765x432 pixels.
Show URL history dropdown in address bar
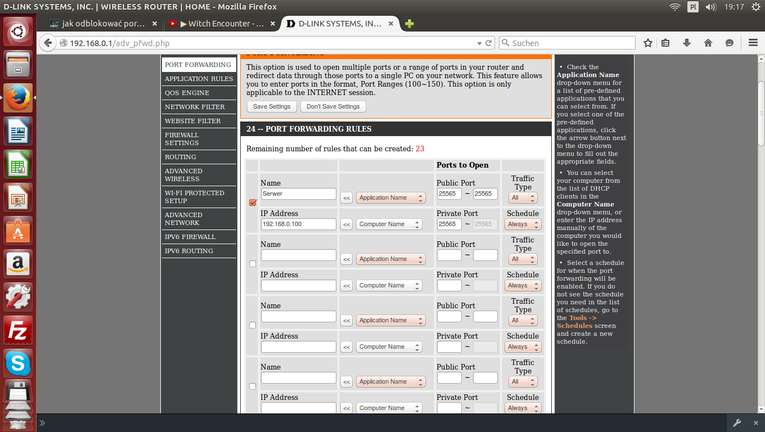[x=479, y=43]
